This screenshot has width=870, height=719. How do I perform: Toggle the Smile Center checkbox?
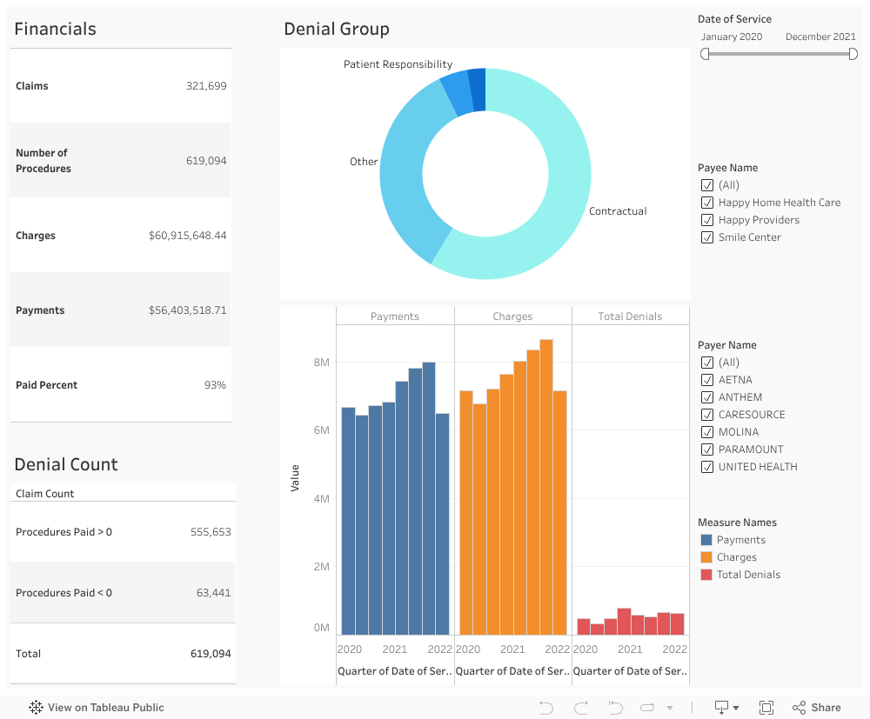pyautogui.click(x=707, y=237)
